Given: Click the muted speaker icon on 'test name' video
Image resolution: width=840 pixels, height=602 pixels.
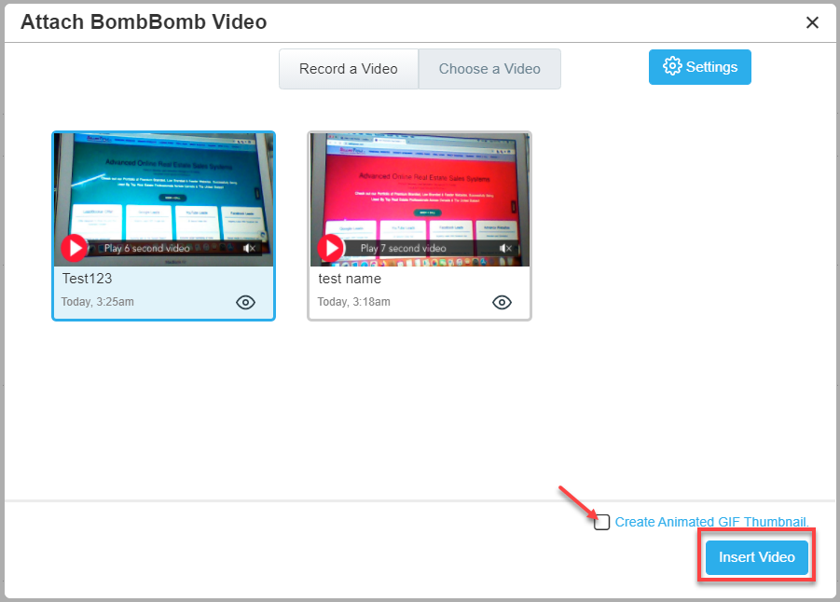Looking at the screenshot, I should (x=505, y=249).
